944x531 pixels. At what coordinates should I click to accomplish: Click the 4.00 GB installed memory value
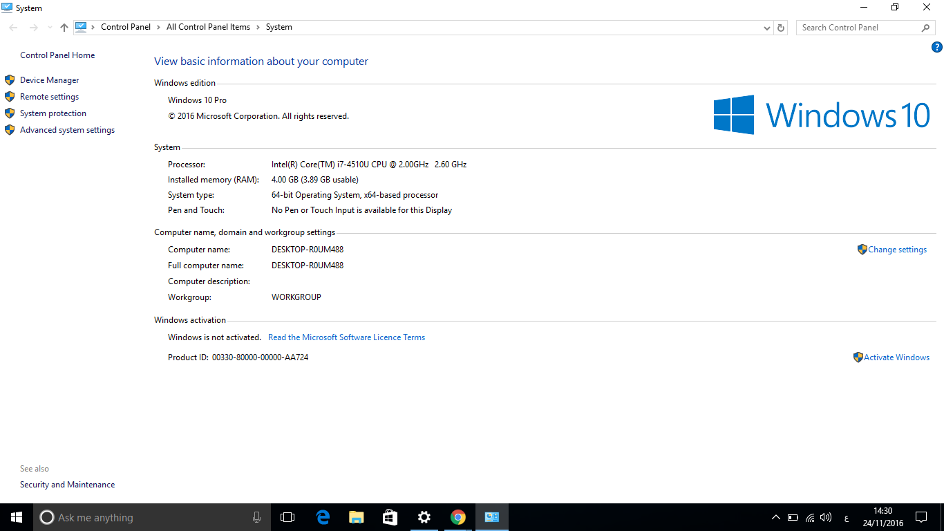point(315,180)
